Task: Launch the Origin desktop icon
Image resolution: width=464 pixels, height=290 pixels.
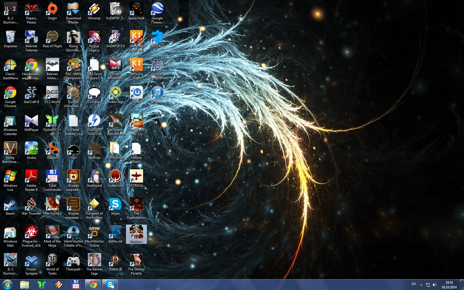Action: [52, 11]
